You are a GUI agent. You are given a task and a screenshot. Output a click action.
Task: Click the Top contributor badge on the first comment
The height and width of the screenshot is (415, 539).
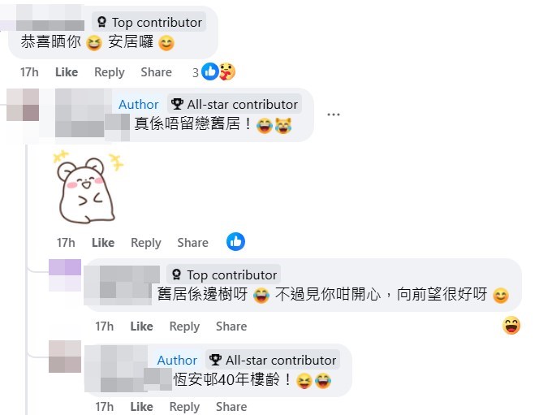coord(149,22)
